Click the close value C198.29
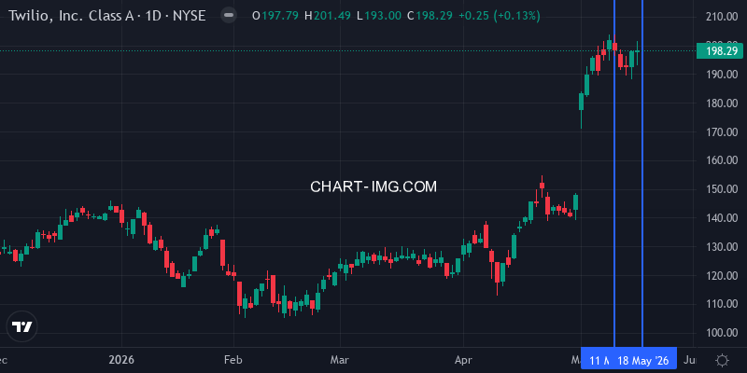 point(430,16)
